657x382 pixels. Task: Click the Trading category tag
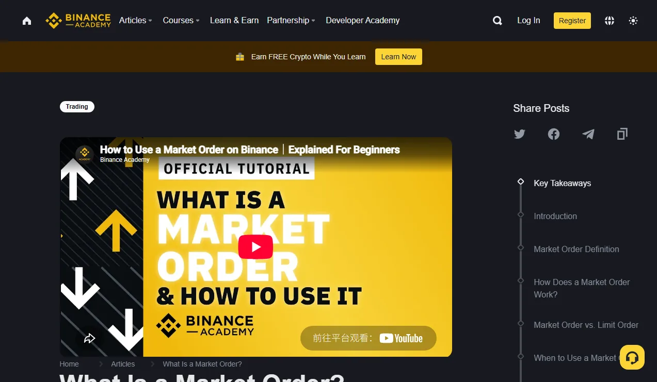pyautogui.click(x=77, y=107)
